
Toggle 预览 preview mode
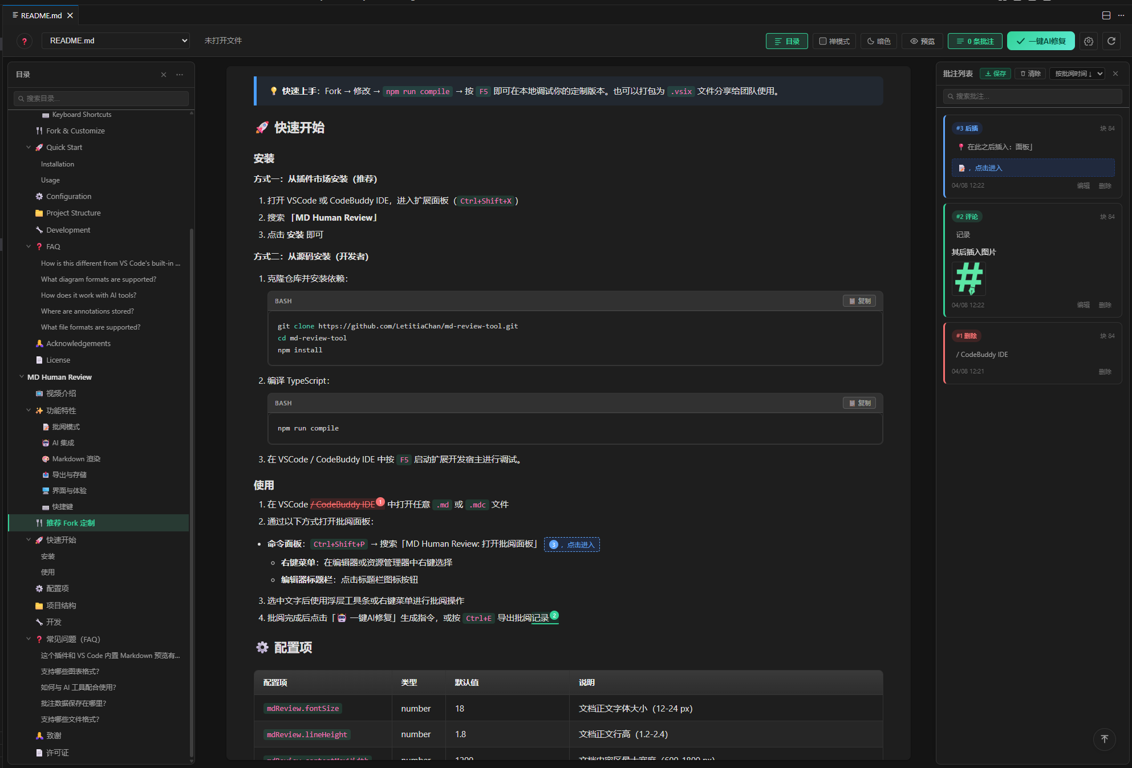coord(922,41)
